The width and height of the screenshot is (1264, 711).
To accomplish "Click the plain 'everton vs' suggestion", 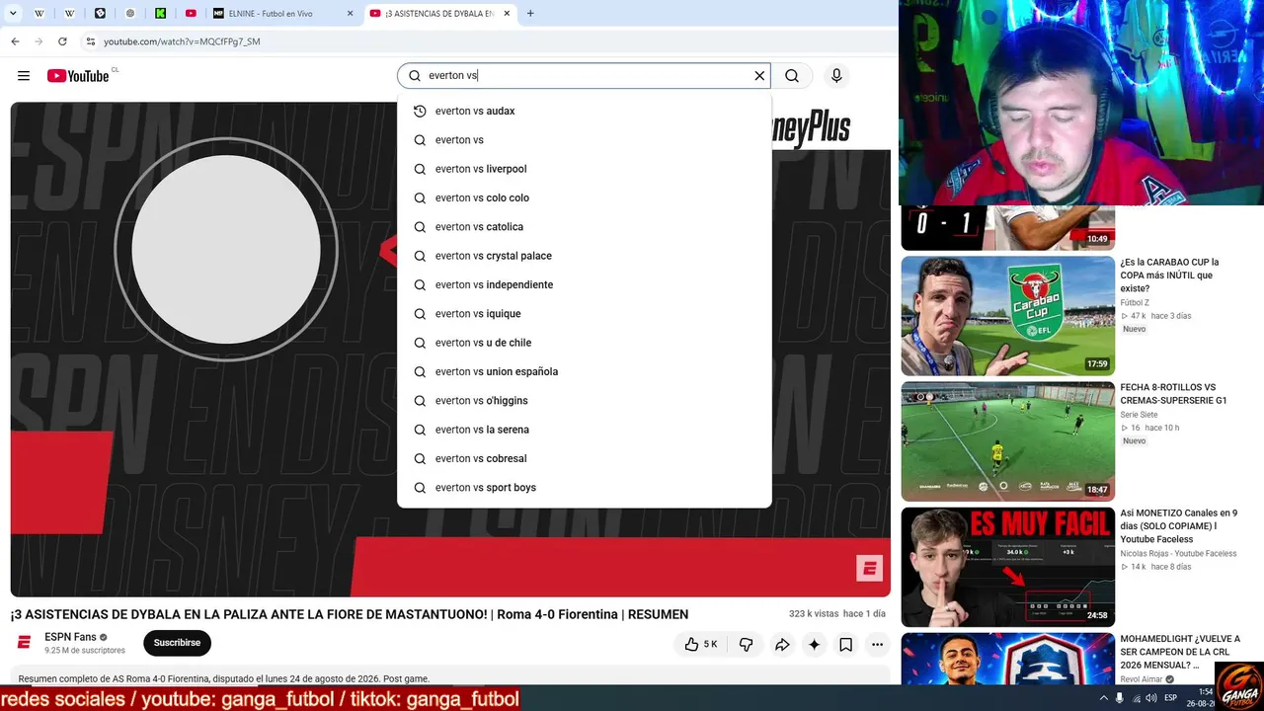I will [x=585, y=140].
